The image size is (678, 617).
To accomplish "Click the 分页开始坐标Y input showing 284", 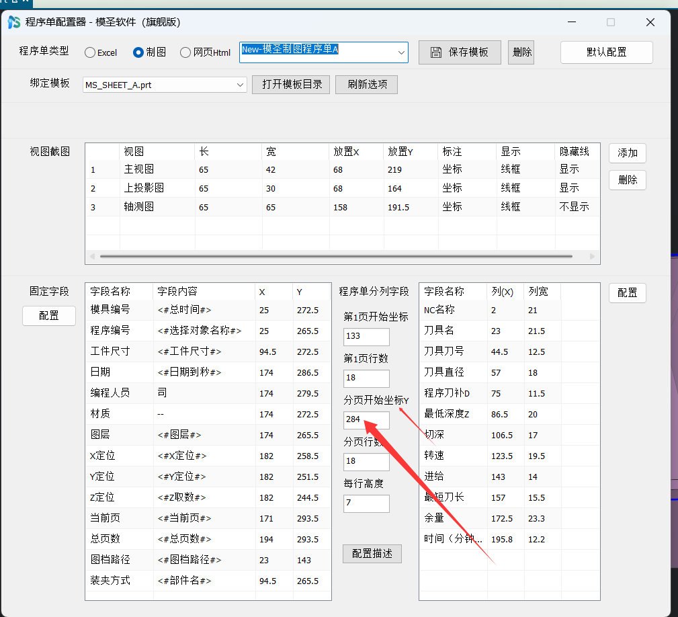I will click(366, 419).
